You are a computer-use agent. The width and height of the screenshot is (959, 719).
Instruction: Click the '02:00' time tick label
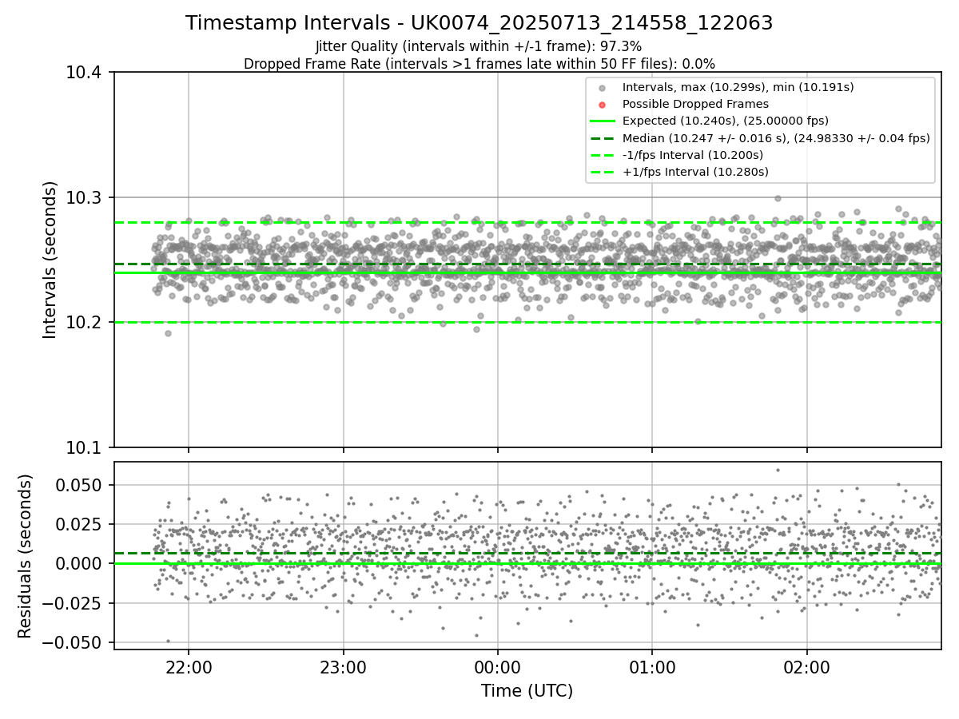806,666
